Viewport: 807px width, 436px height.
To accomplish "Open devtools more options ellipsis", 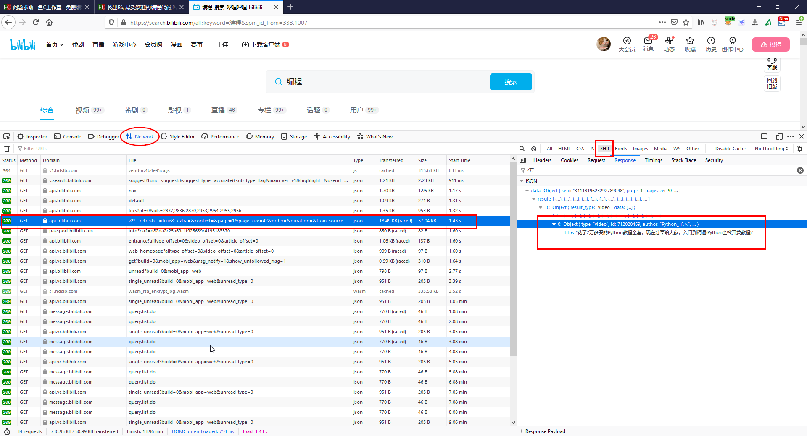I will pyautogui.click(x=791, y=136).
